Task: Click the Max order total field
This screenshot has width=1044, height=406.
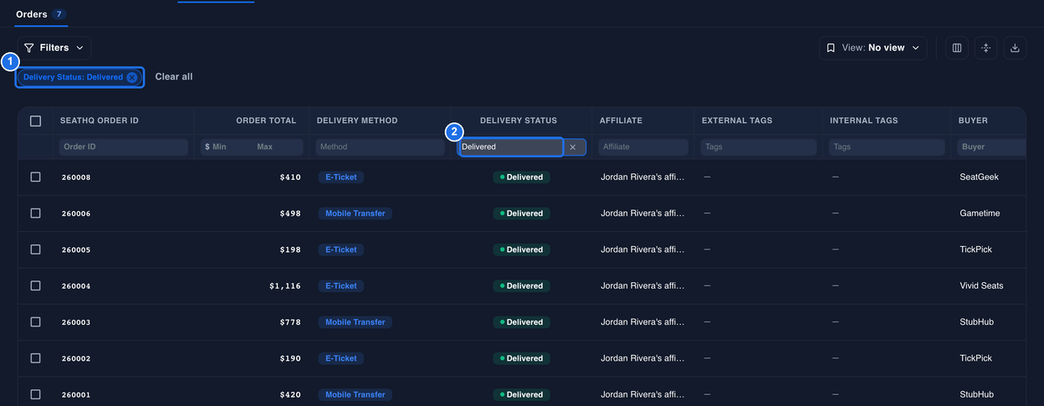Action: [279, 146]
